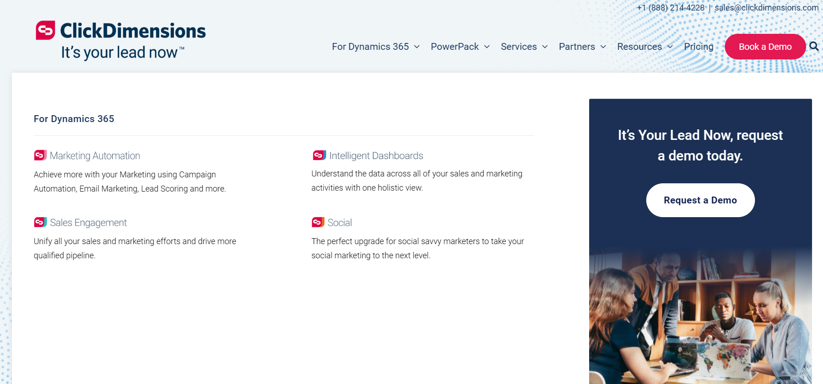Image resolution: width=823 pixels, height=384 pixels.
Task: Click the 'Understand the data across all' description
Action: pyautogui.click(x=417, y=181)
